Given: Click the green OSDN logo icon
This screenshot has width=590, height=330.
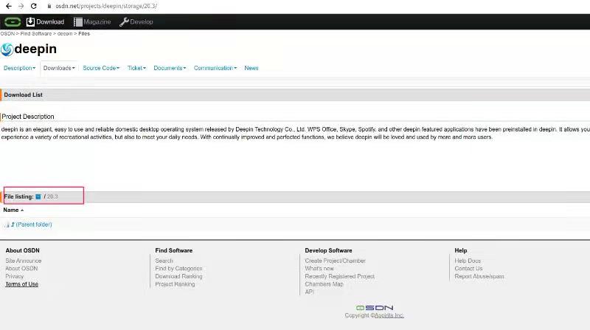Looking at the screenshot, I should coord(13,22).
